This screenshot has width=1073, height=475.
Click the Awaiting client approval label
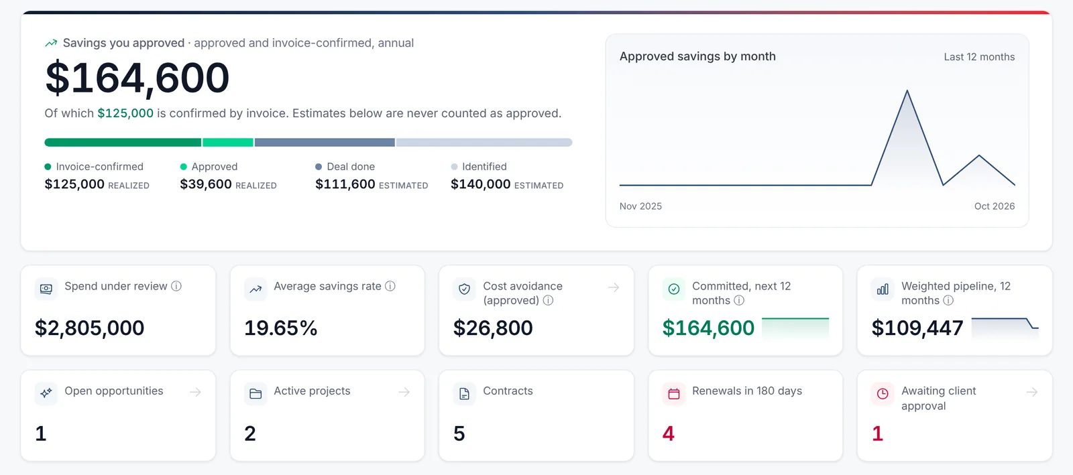pos(939,399)
